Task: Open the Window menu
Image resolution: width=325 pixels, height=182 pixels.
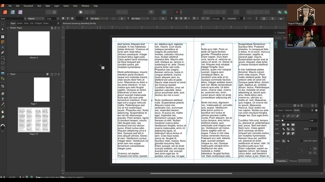Action: click(85, 6)
